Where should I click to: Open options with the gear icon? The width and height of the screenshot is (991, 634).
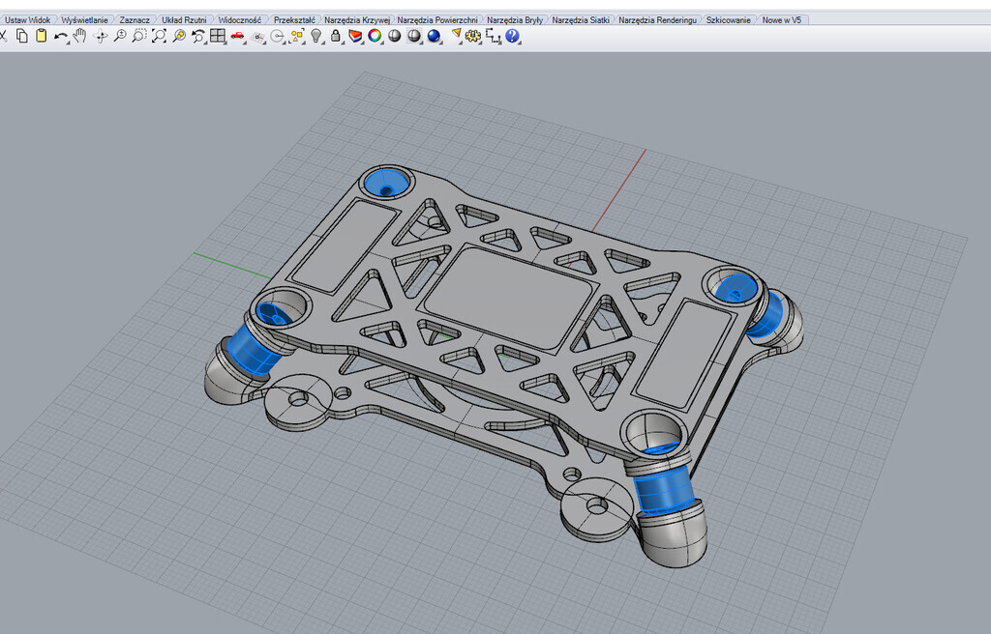pyautogui.click(x=473, y=36)
